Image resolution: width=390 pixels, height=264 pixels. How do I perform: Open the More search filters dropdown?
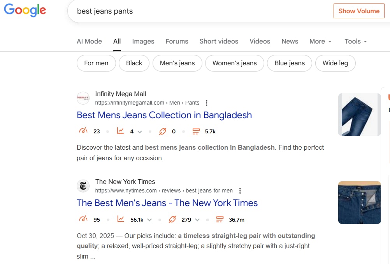coord(320,41)
